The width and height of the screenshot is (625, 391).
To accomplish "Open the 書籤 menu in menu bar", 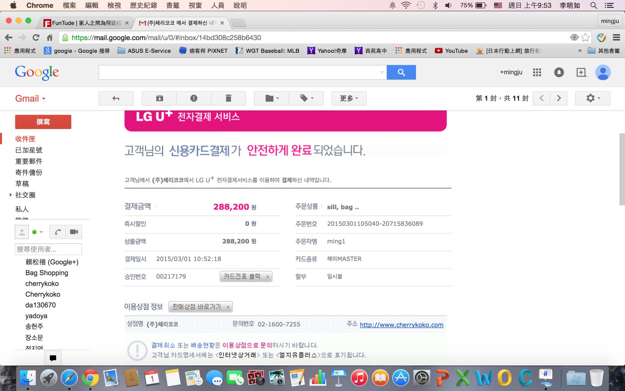I will pyautogui.click(x=173, y=6).
